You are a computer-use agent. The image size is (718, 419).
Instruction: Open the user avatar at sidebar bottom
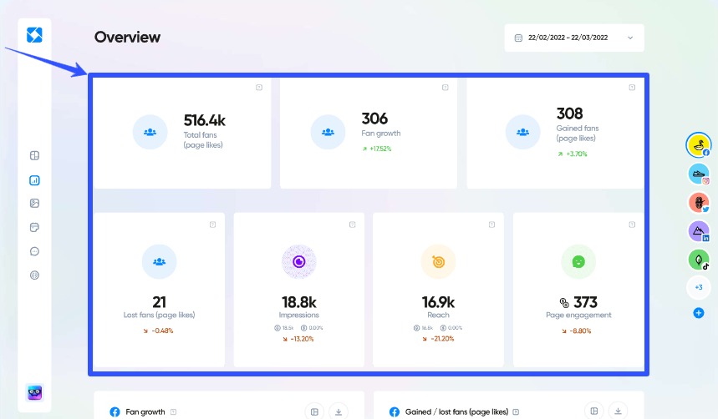click(34, 393)
